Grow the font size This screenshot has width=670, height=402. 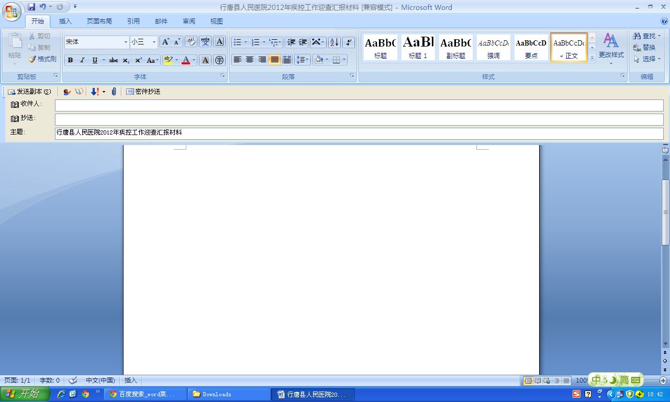[x=165, y=42]
